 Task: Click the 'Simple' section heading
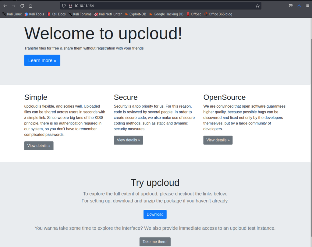36,97
